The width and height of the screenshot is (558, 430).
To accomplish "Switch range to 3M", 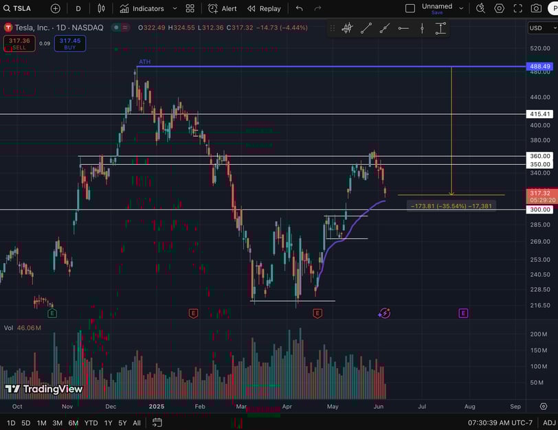I will 57,423.
